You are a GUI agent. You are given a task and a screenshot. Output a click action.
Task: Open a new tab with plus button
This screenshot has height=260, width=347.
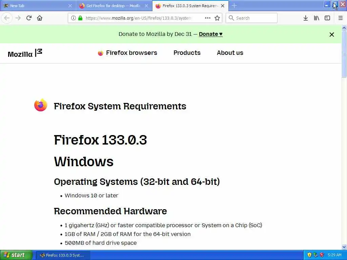[234, 6]
